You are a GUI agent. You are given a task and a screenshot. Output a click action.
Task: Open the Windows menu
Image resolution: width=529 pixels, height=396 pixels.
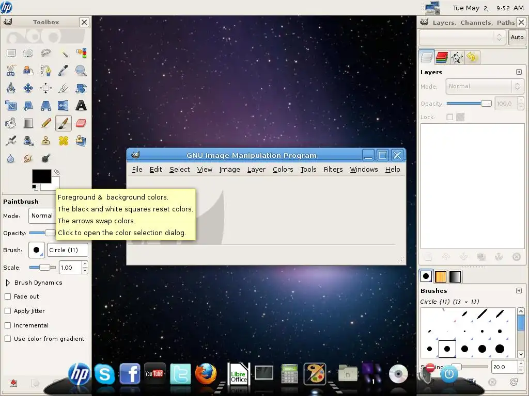click(364, 169)
